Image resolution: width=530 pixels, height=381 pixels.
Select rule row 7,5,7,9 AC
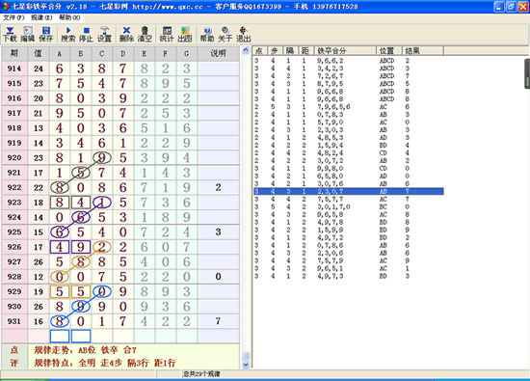point(349,260)
